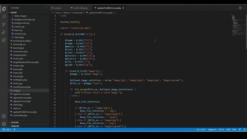Open index.php file

[18, 73]
